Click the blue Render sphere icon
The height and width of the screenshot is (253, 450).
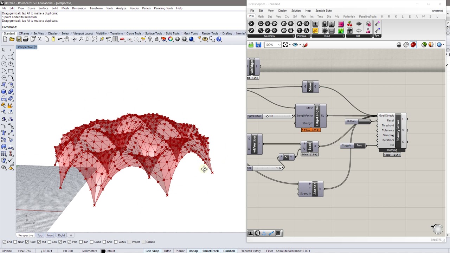tap(191, 39)
